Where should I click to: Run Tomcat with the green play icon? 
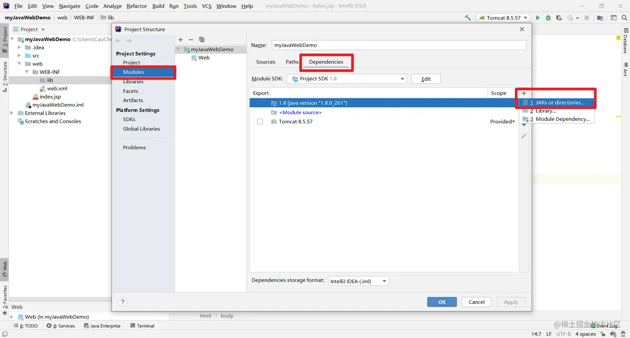[x=538, y=18]
